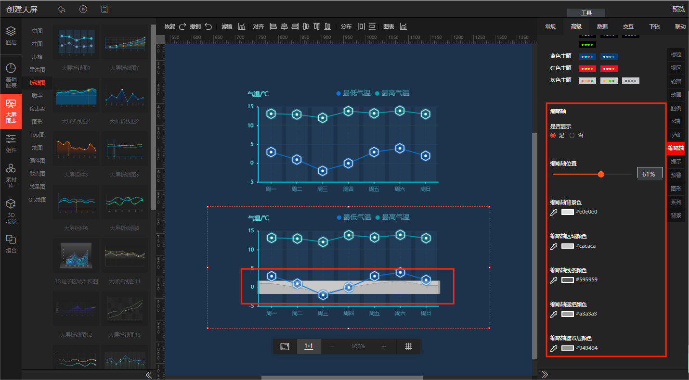Switch to the 数据 tab
Screen dimensions: 689x380
click(602, 26)
